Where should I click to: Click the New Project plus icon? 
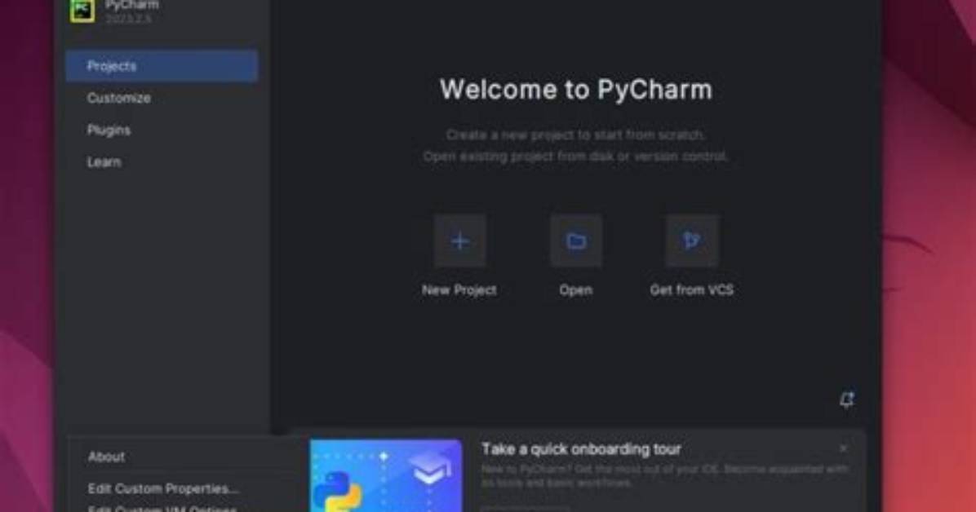click(460, 241)
